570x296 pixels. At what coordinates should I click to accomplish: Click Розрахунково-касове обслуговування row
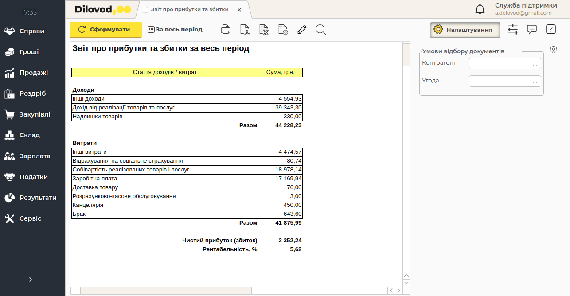click(x=187, y=196)
